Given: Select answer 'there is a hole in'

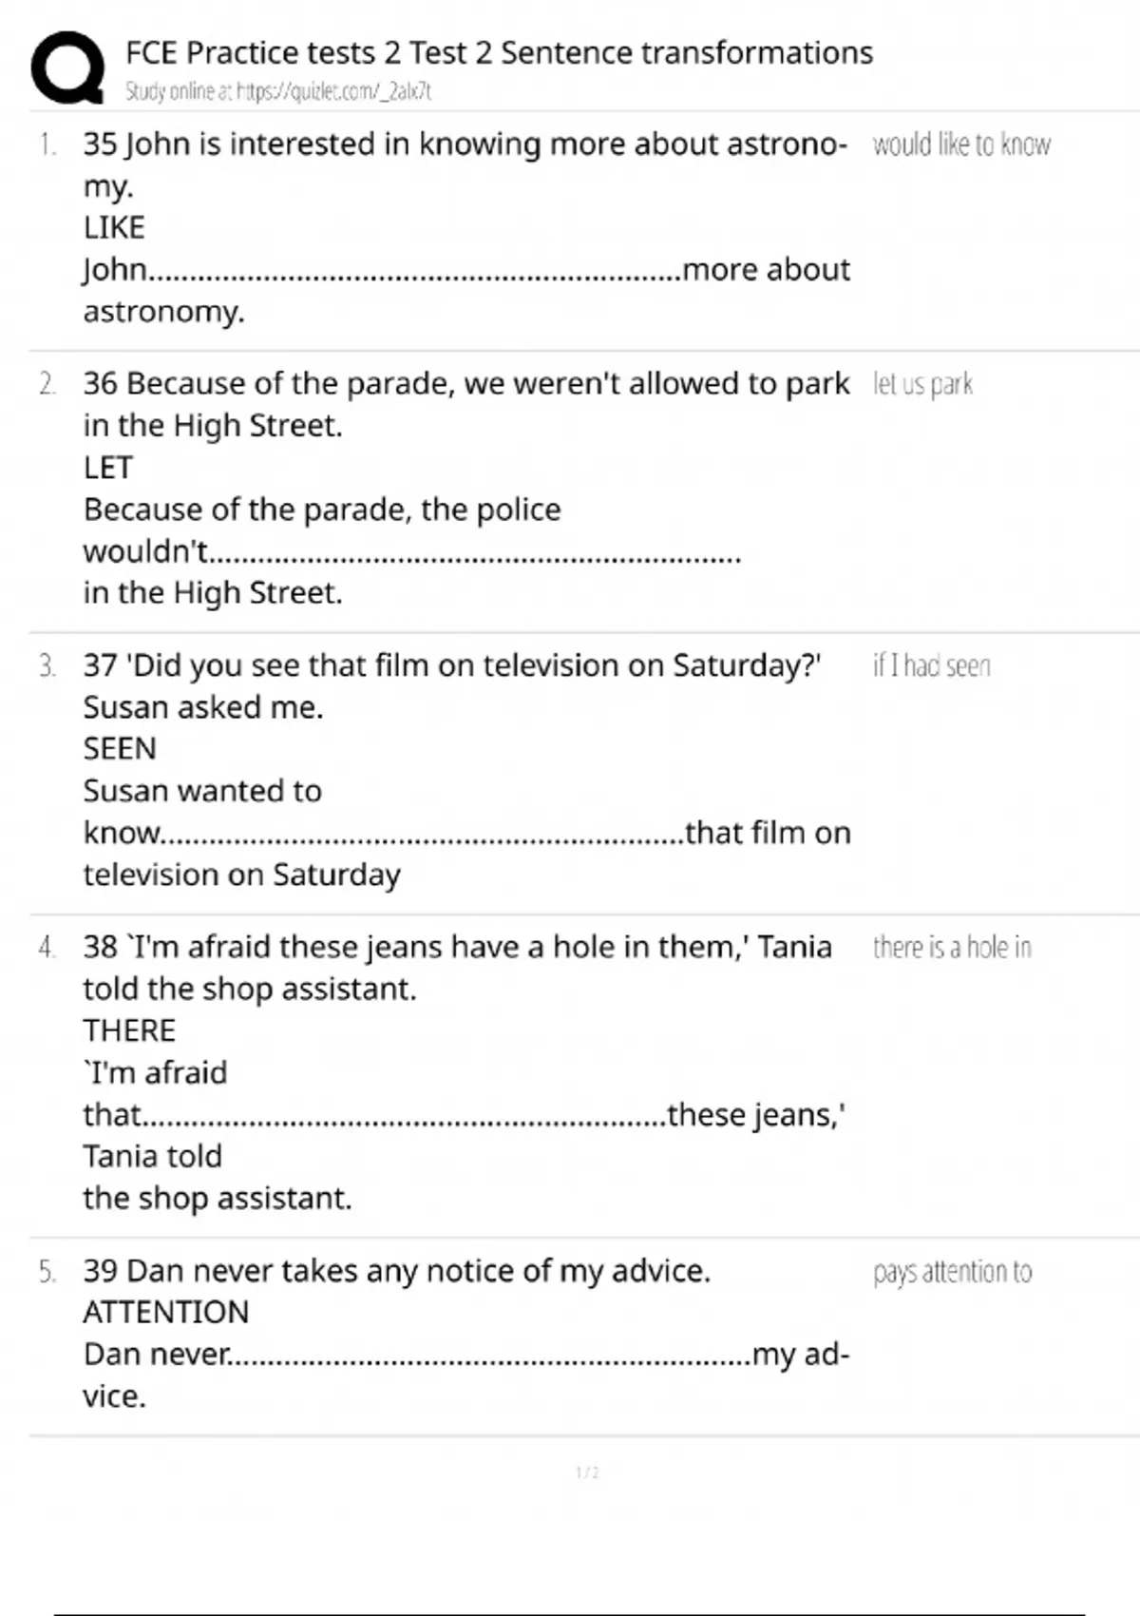Looking at the screenshot, I should coord(952,947).
